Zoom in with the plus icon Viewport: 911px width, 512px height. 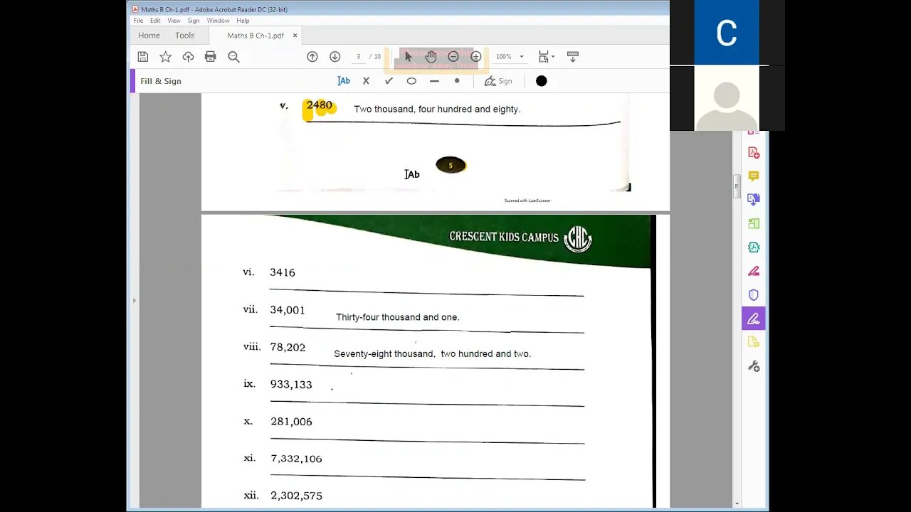point(476,57)
